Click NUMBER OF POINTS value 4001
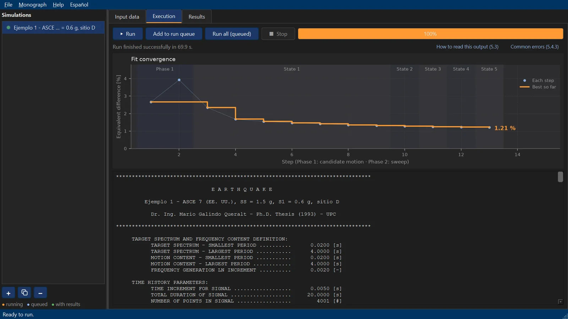The width and height of the screenshot is (568, 319). [x=323, y=301]
